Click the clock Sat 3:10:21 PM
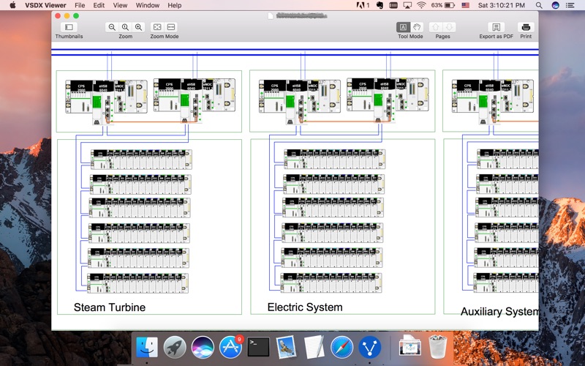The image size is (585, 366). pos(502,5)
